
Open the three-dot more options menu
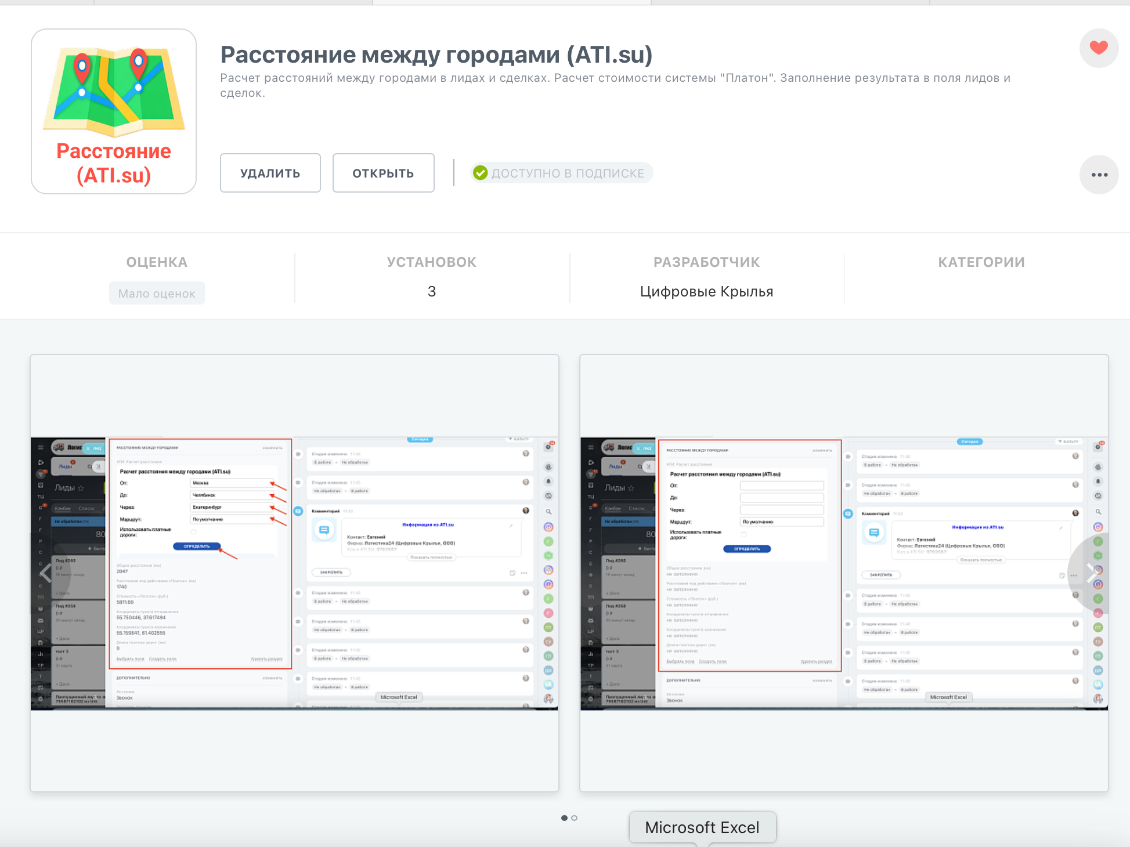pos(1099,175)
